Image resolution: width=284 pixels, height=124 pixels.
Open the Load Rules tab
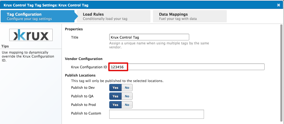[x=111, y=17]
